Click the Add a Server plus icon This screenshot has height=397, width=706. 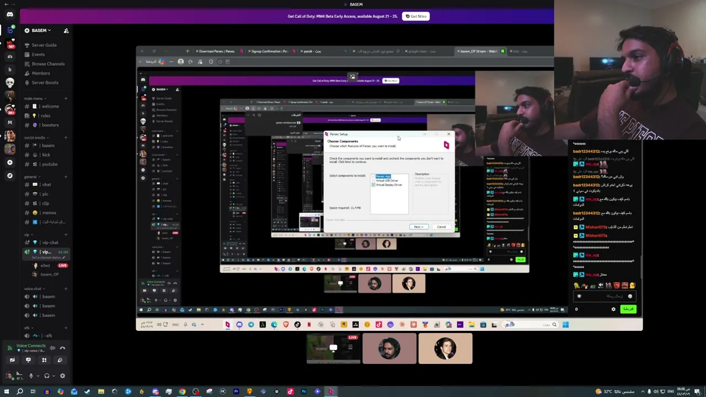[10, 162]
